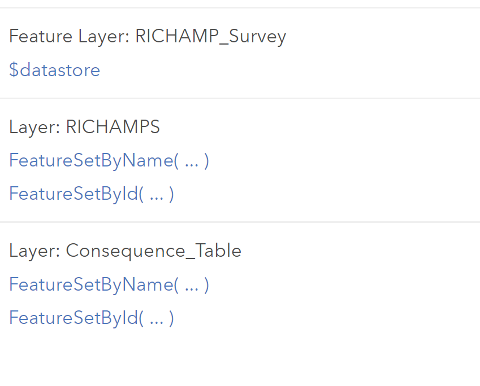This screenshot has width=480, height=386.
Task: Click the words 'Feature Layer:' in the first heading
Action: [x=70, y=37]
